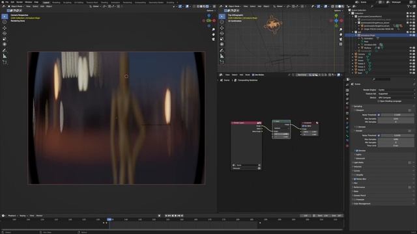This screenshot has height=234, width=417.
Task: Open the Device dropdown
Action: click(x=396, y=97)
